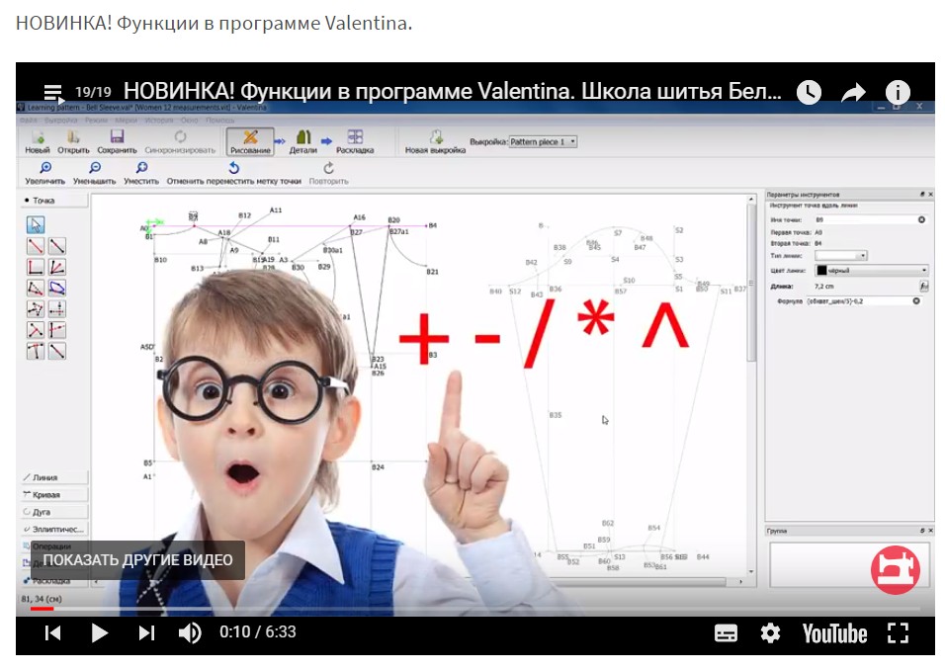Select the bisector point tool
The image size is (945, 670).
(57, 267)
